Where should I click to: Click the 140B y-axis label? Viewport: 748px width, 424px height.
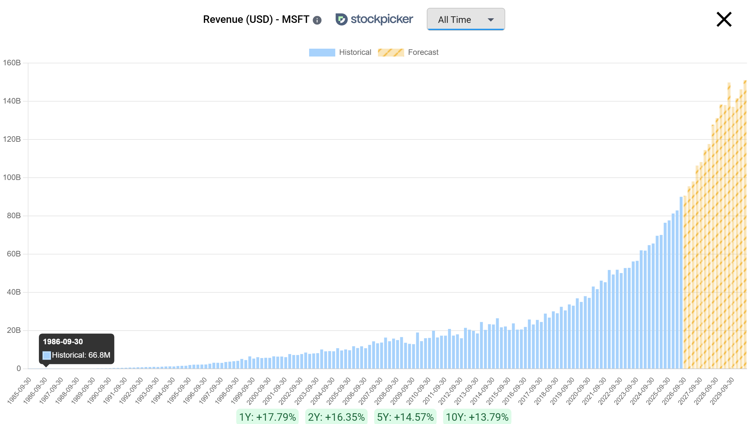pos(12,101)
